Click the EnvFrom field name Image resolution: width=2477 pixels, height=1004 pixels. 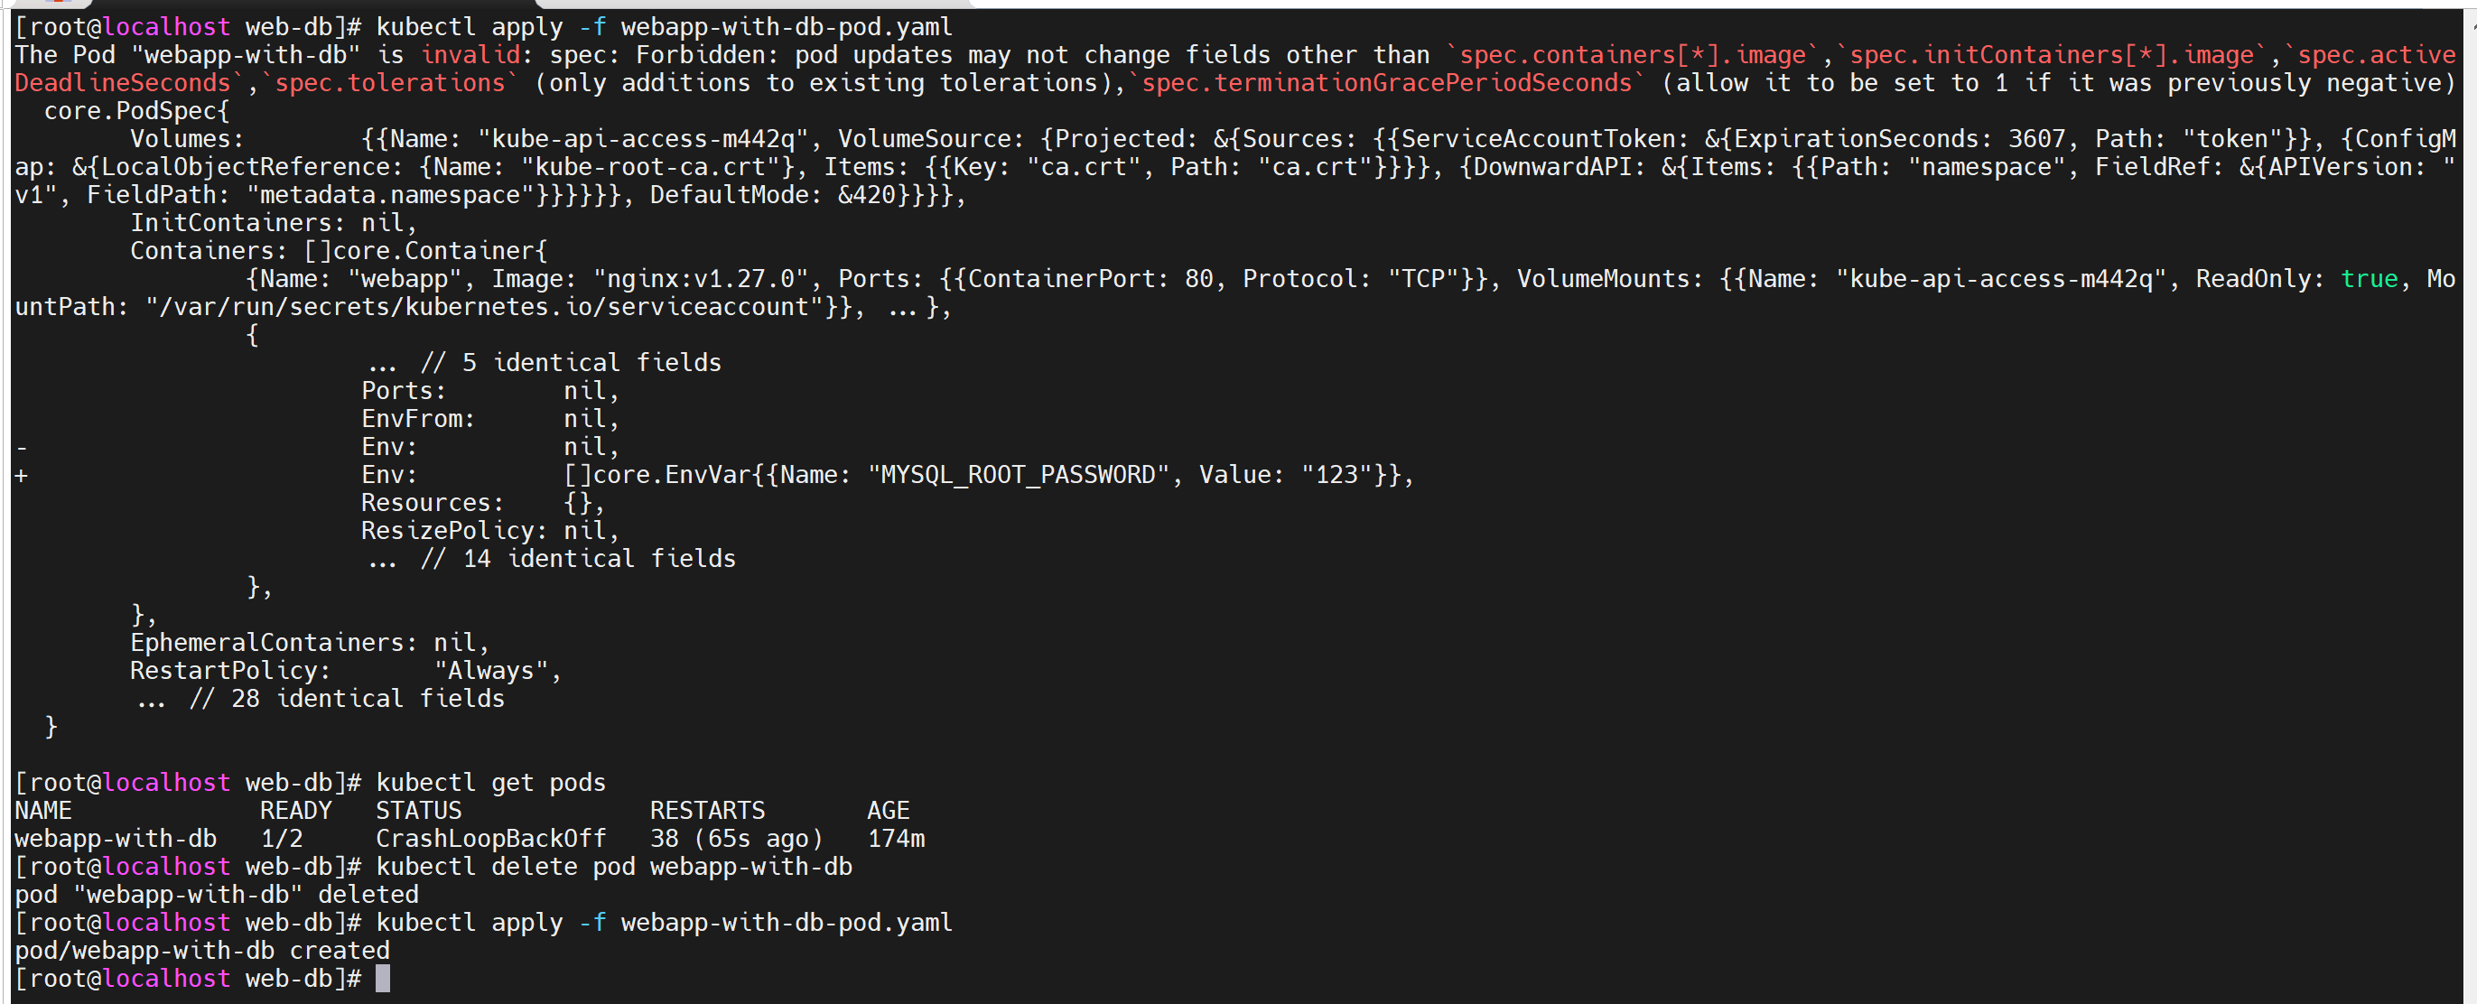[417, 419]
